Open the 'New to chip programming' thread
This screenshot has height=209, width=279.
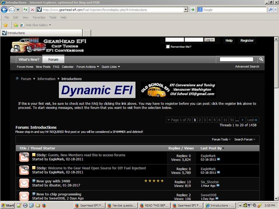coord(59,194)
